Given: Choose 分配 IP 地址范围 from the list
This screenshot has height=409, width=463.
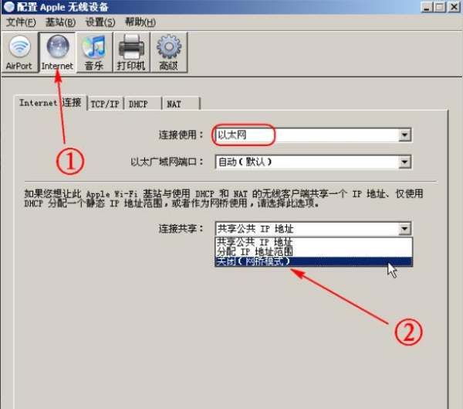Looking at the screenshot, I should coord(313,252).
